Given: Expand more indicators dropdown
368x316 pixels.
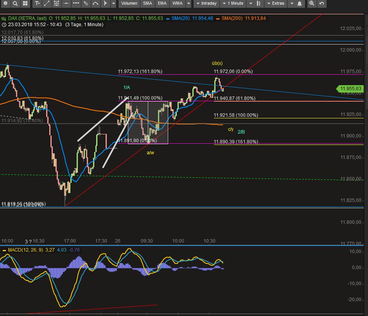Looking at the screenshot, I should [x=188, y=3].
